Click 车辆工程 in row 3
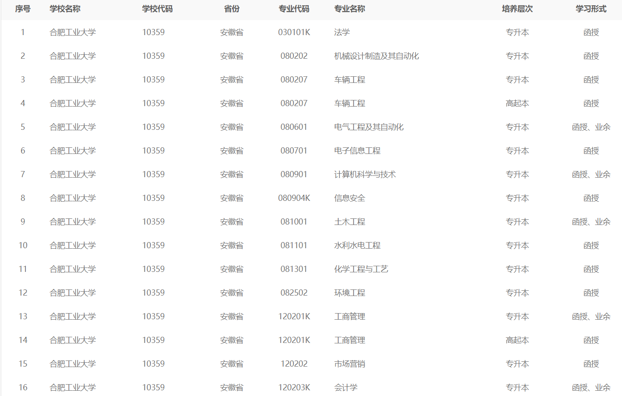The height and width of the screenshot is (396, 622). [x=350, y=80]
